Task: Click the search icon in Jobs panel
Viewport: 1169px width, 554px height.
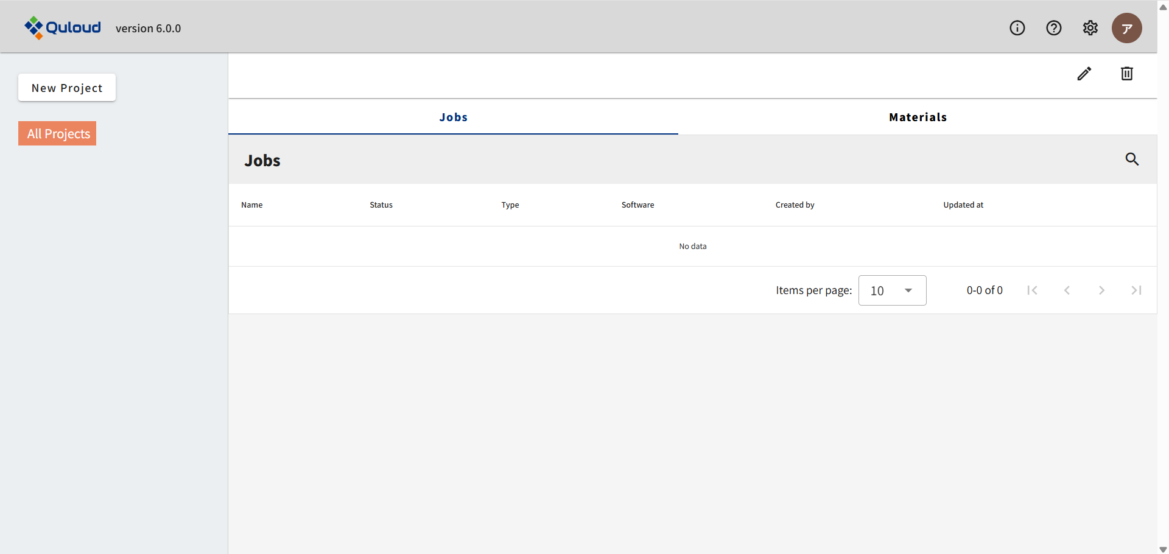Action: point(1131,159)
